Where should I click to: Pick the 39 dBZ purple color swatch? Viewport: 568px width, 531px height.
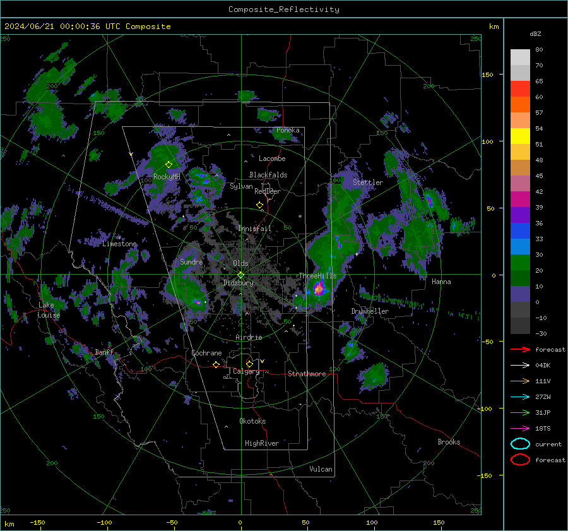pos(520,215)
